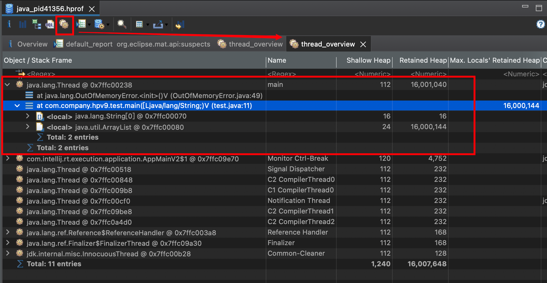Close the active thread_overview tab
The height and width of the screenshot is (283, 547).
click(363, 44)
